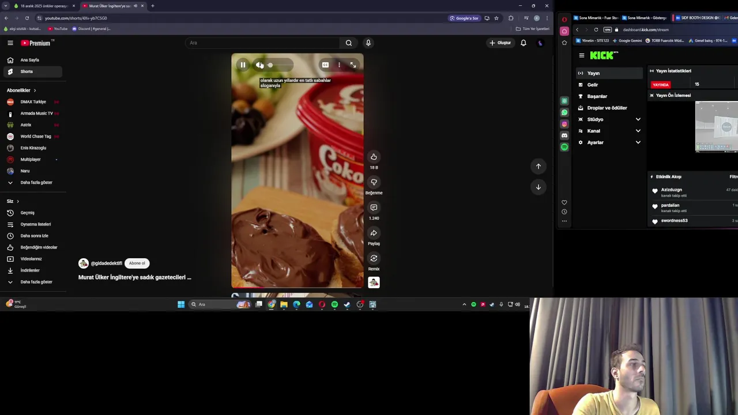Show more items below İndirilenler
The width and height of the screenshot is (738, 415).
(x=32, y=282)
